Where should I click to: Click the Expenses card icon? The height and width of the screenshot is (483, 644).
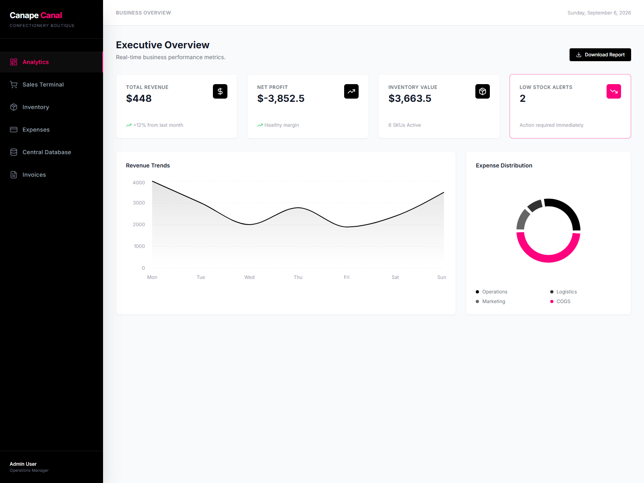click(x=14, y=130)
